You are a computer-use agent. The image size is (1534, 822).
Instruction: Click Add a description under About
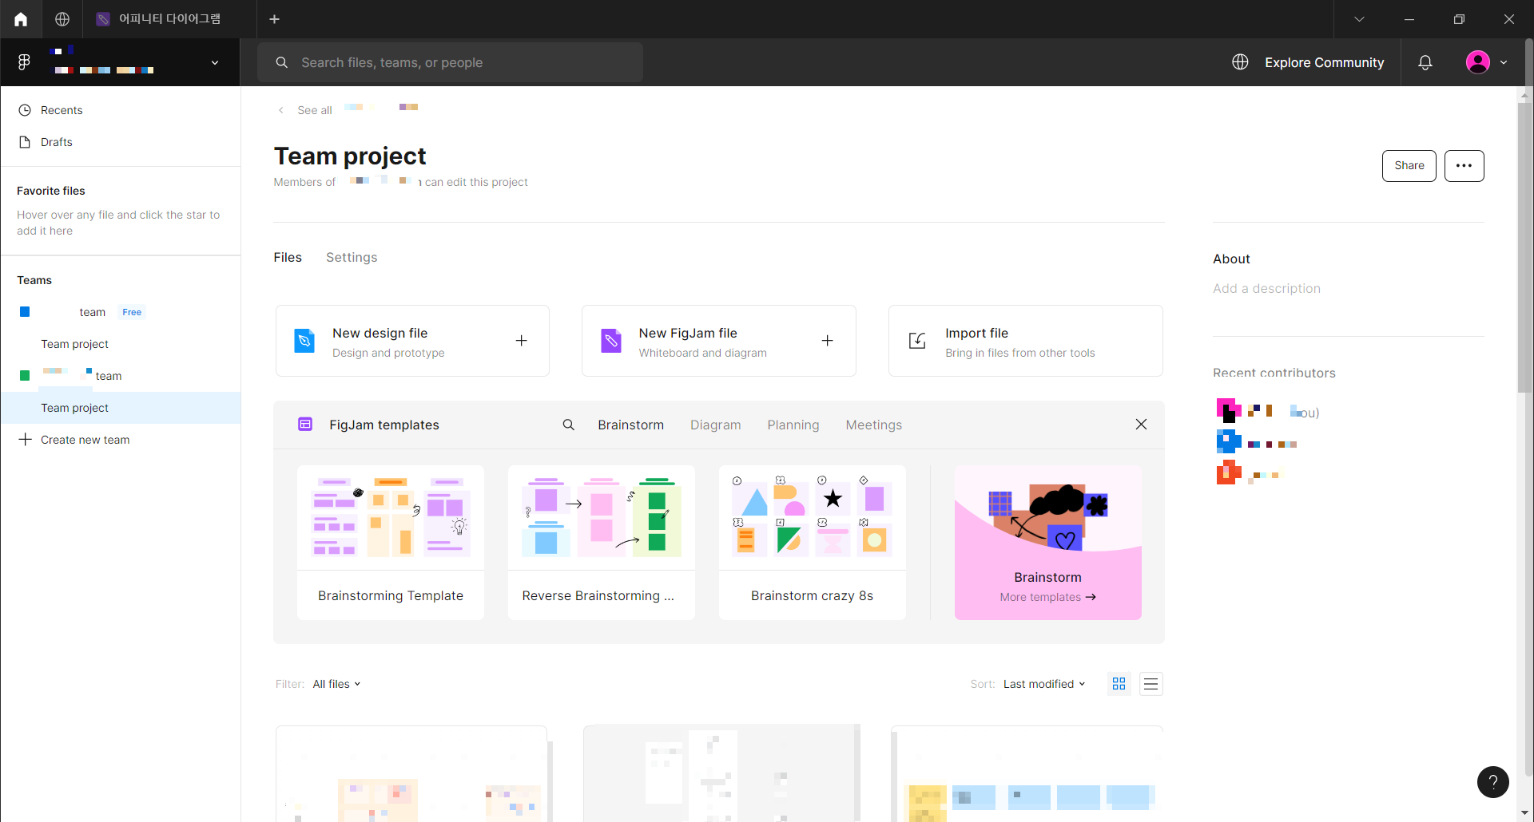tap(1266, 288)
